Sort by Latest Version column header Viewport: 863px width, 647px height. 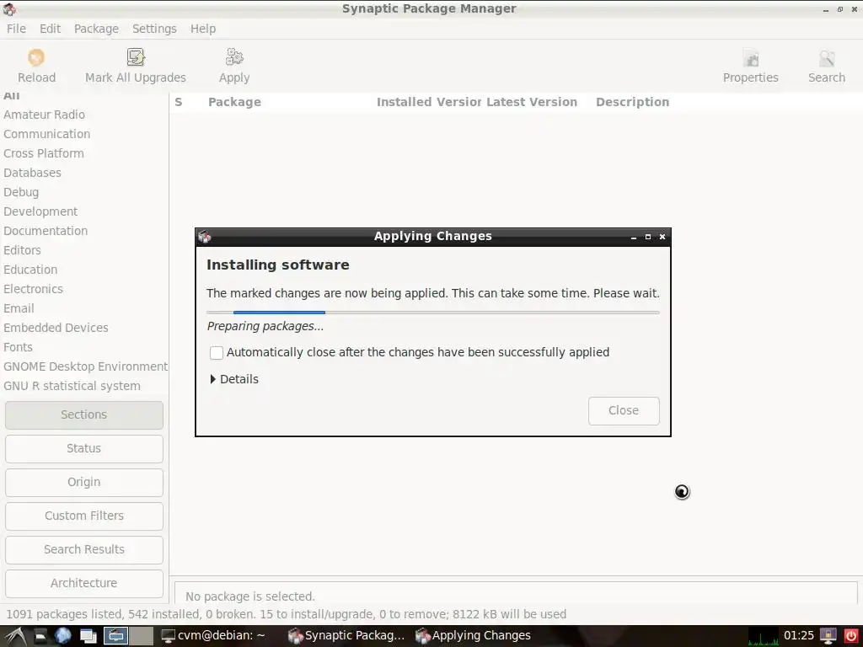pos(532,102)
